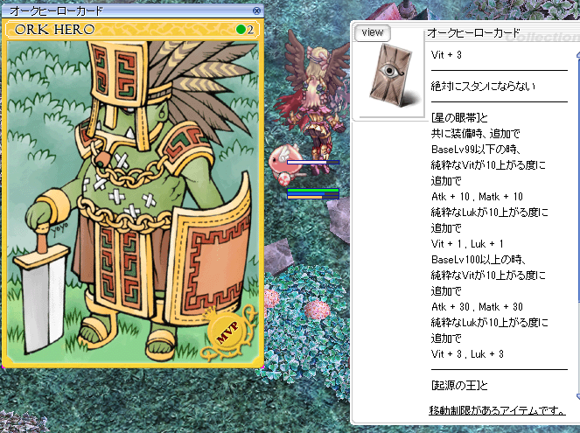Close the Ork Hero card illustration window
Viewport: 580px width, 433px height.
pos(256,10)
